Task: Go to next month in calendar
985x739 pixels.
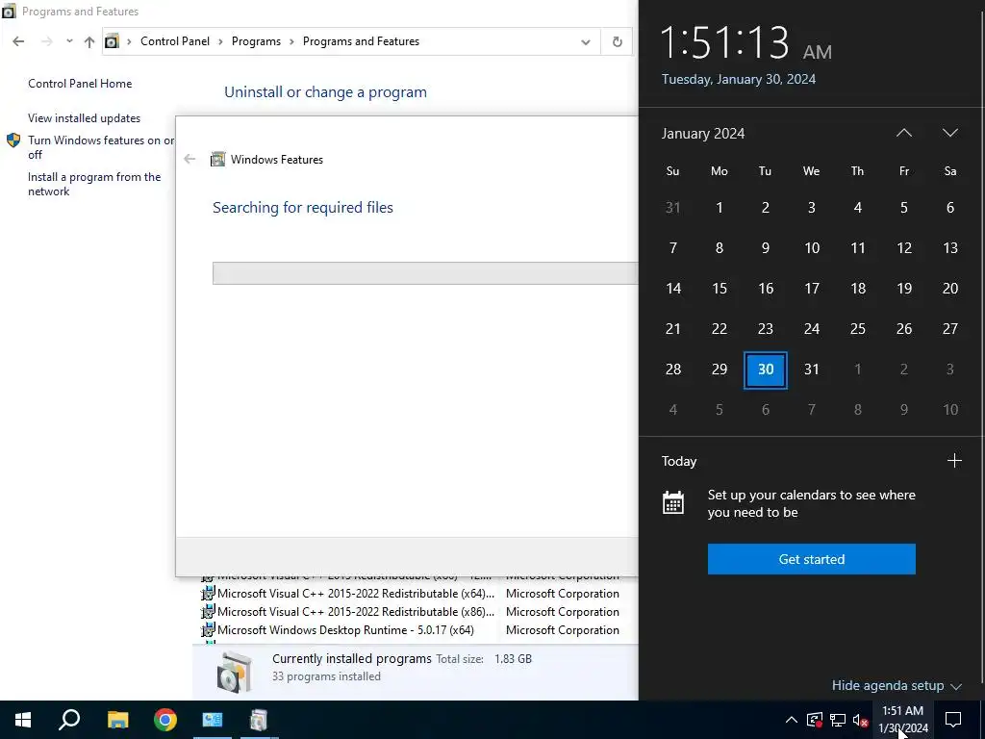Action: point(949,133)
